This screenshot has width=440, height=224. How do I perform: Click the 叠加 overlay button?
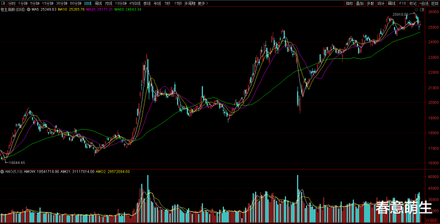point(360,4)
